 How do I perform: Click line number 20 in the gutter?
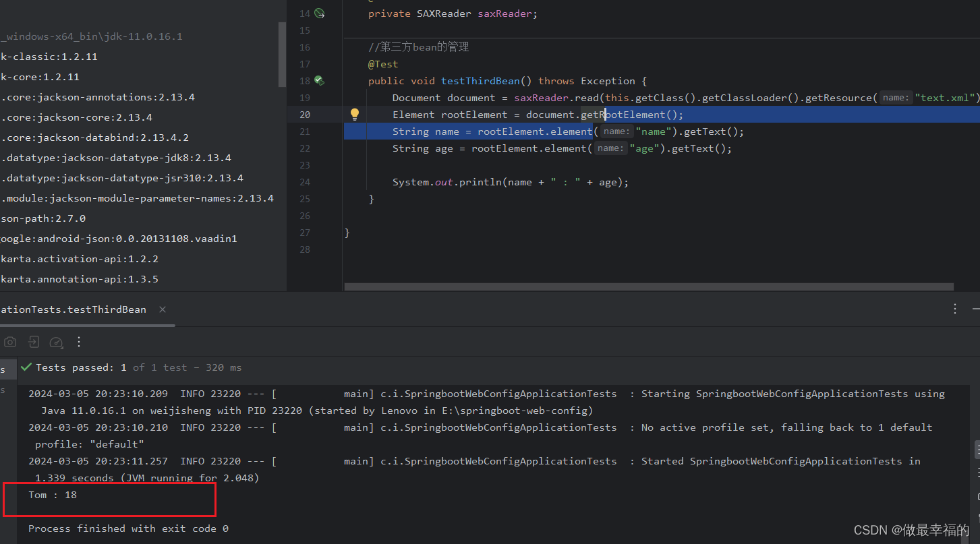click(x=305, y=115)
